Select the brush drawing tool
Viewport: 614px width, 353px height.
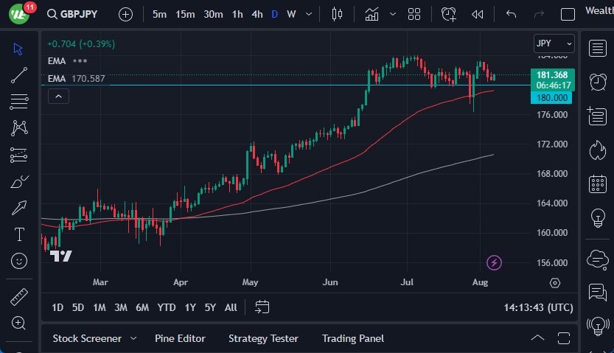click(x=19, y=181)
